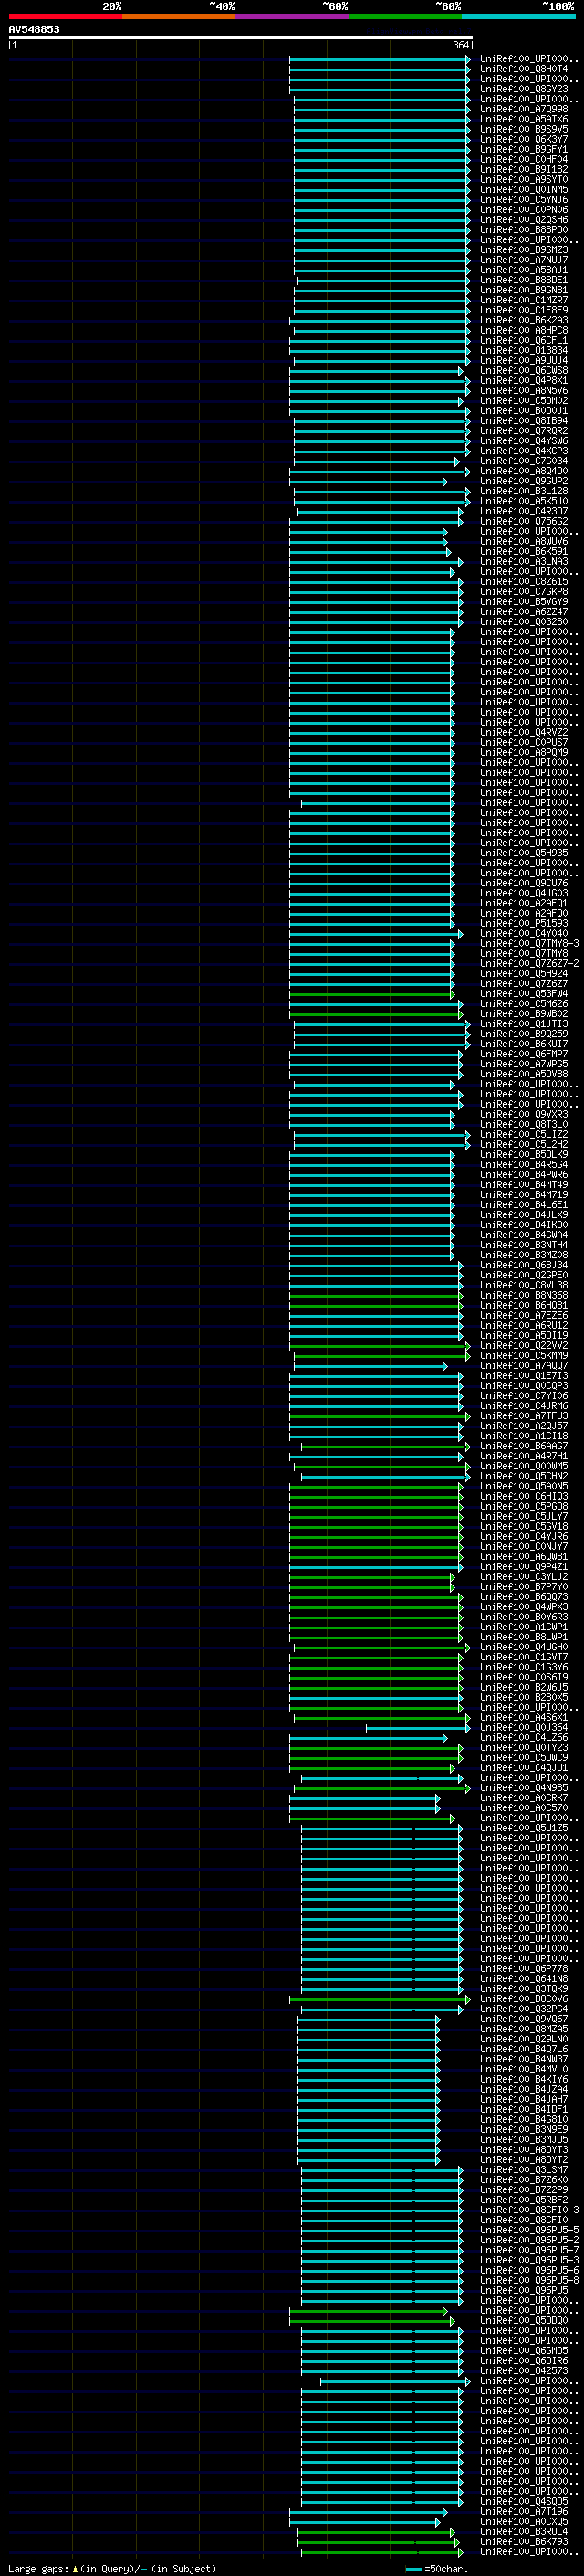
Task: Click hit label UniRef100_Q53FW4
Action: coord(523,993)
